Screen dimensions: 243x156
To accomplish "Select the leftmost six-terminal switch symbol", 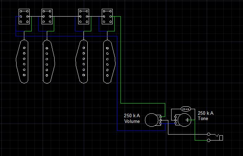I will point(24,17).
